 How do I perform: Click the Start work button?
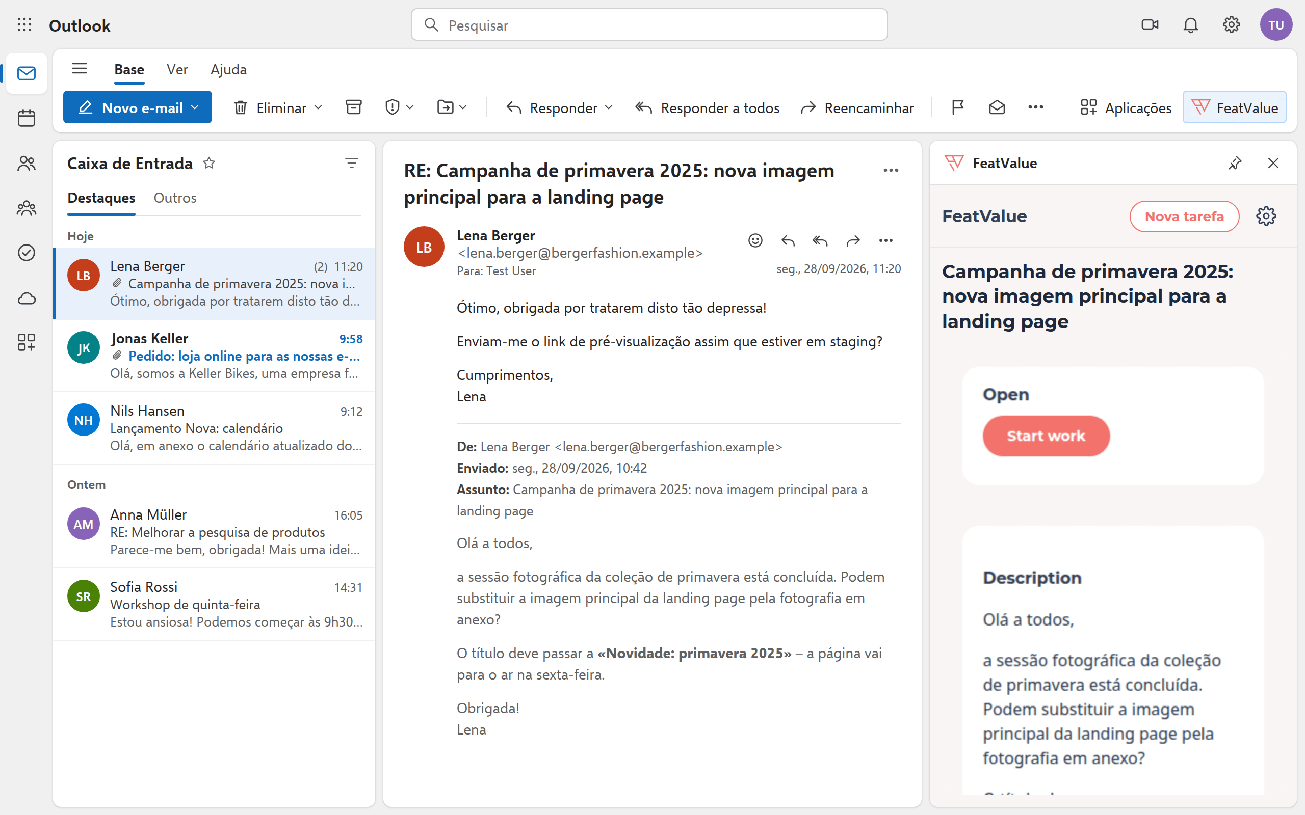(x=1046, y=436)
